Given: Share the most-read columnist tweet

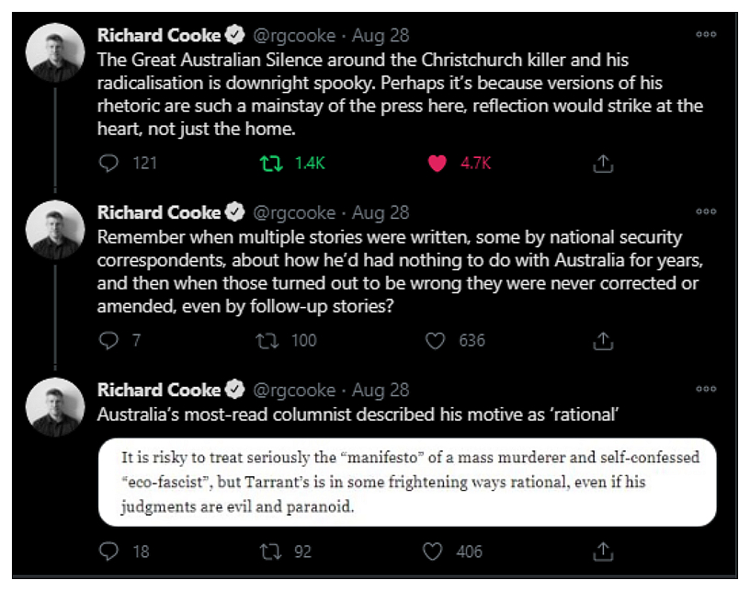Looking at the screenshot, I should (603, 551).
